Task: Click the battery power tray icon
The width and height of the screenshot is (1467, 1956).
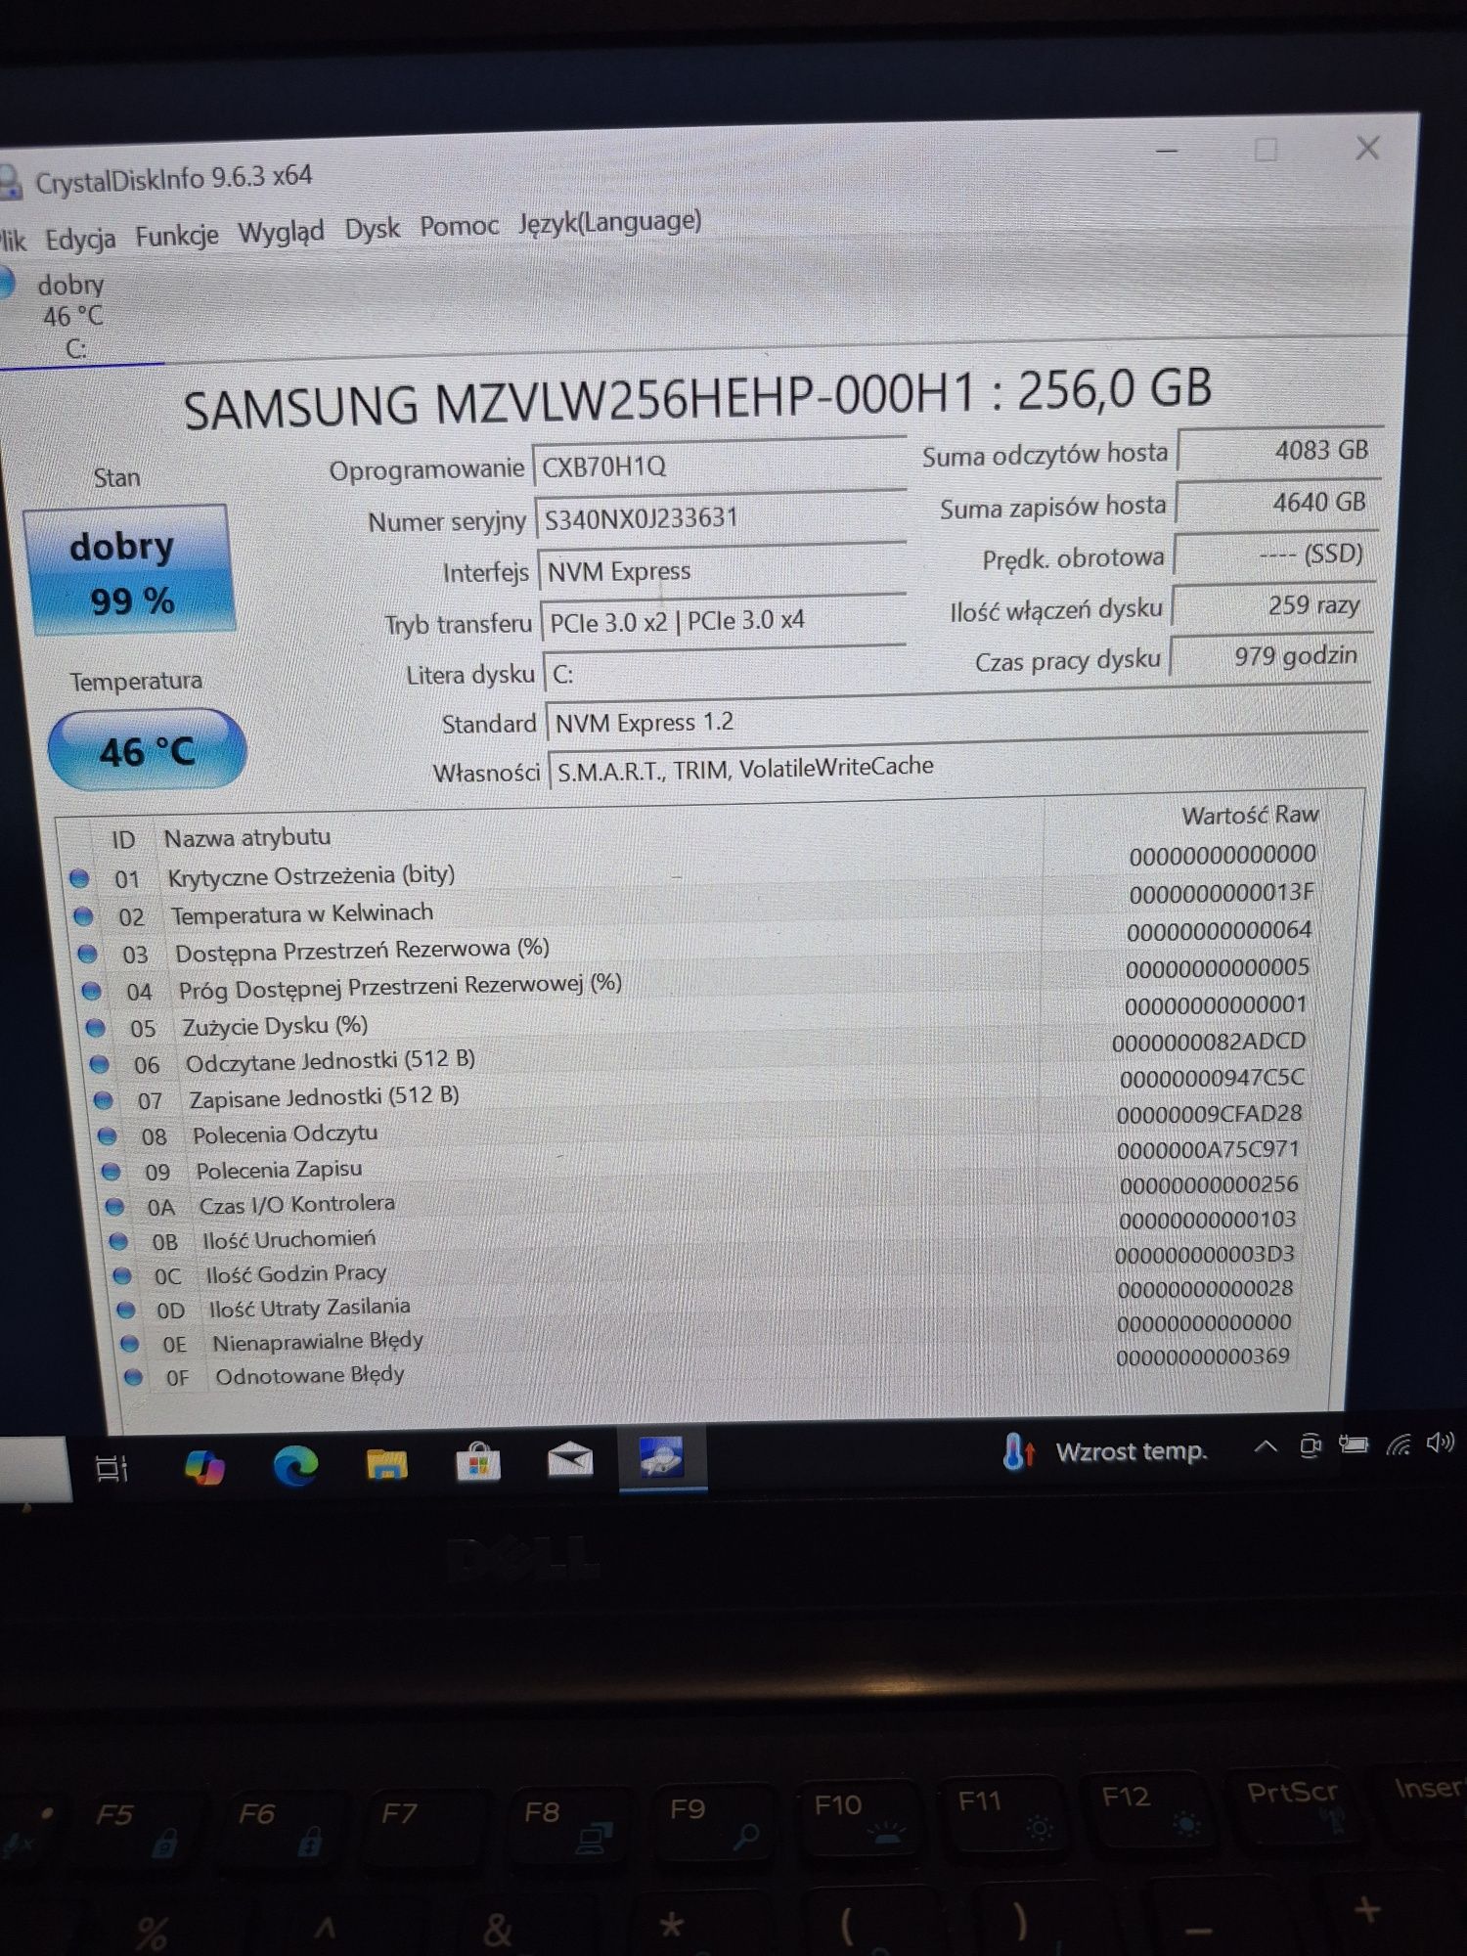Action: point(1355,1445)
